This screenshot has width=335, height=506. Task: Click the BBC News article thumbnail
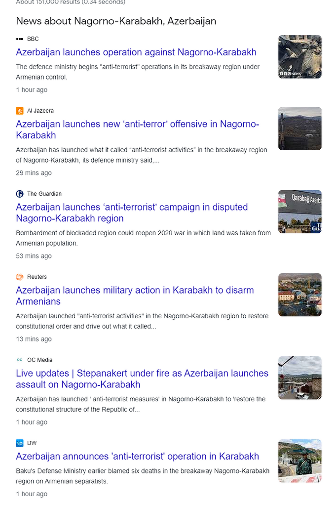click(299, 57)
